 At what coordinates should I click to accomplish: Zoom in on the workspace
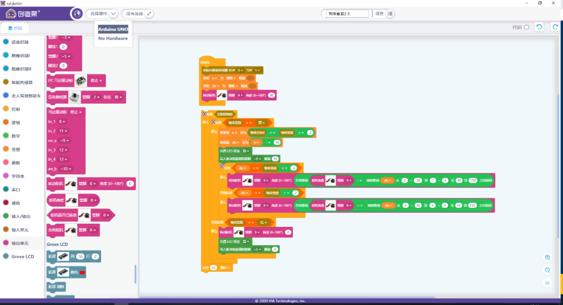547,258
